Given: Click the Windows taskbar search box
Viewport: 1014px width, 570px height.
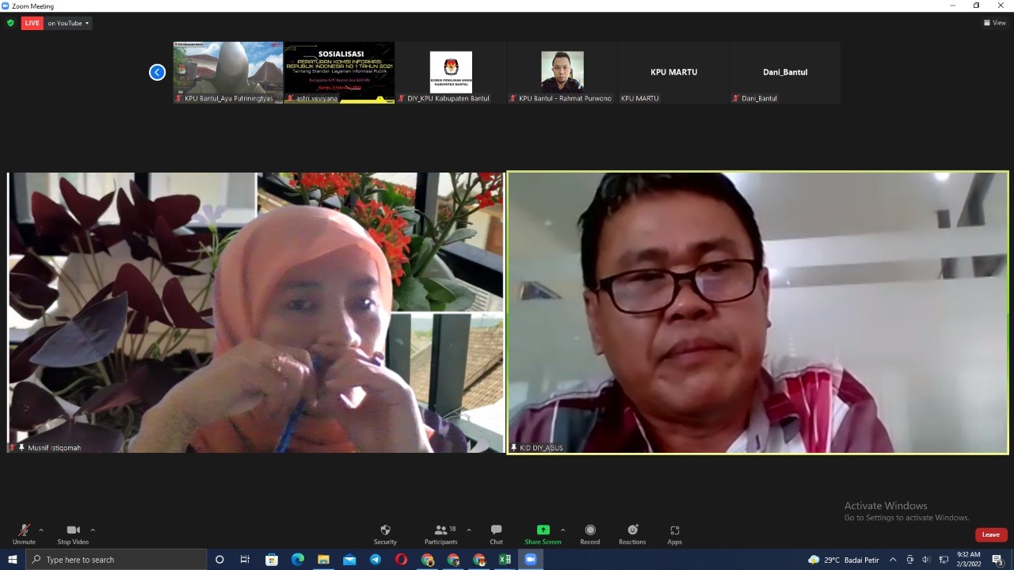Looking at the screenshot, I should tap(119, 560).
